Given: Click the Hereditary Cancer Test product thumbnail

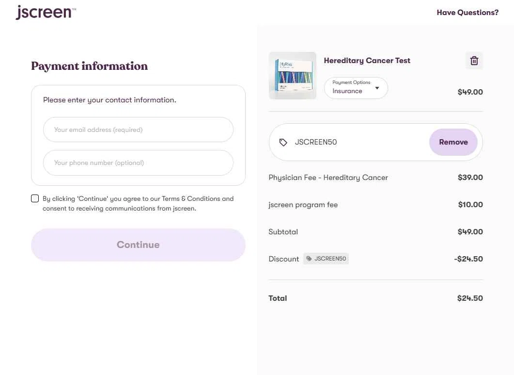Looking at the screenshot, I should [293, 76].
